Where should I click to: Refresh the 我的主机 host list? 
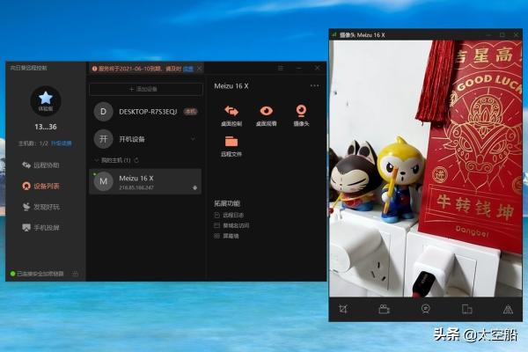136,160
